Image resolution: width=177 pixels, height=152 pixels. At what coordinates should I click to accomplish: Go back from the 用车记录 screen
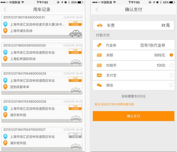pos(5,9)
